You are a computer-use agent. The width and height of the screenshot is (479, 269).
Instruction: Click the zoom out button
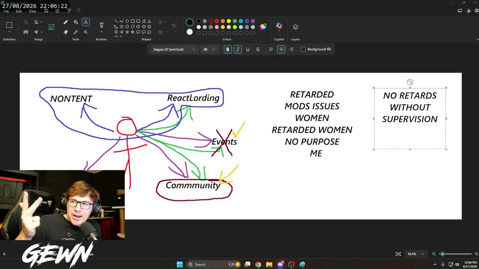(x=434, y=254)
